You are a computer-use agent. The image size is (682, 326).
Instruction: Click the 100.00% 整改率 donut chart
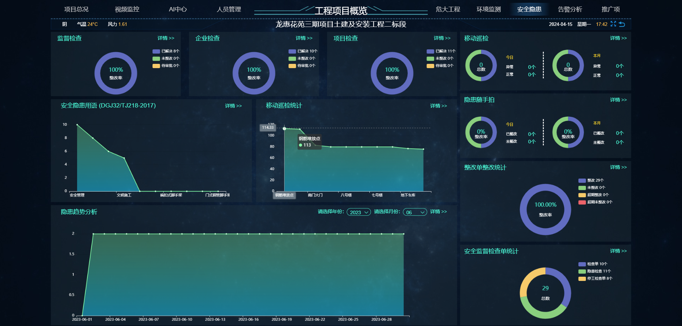coord(545,209)
